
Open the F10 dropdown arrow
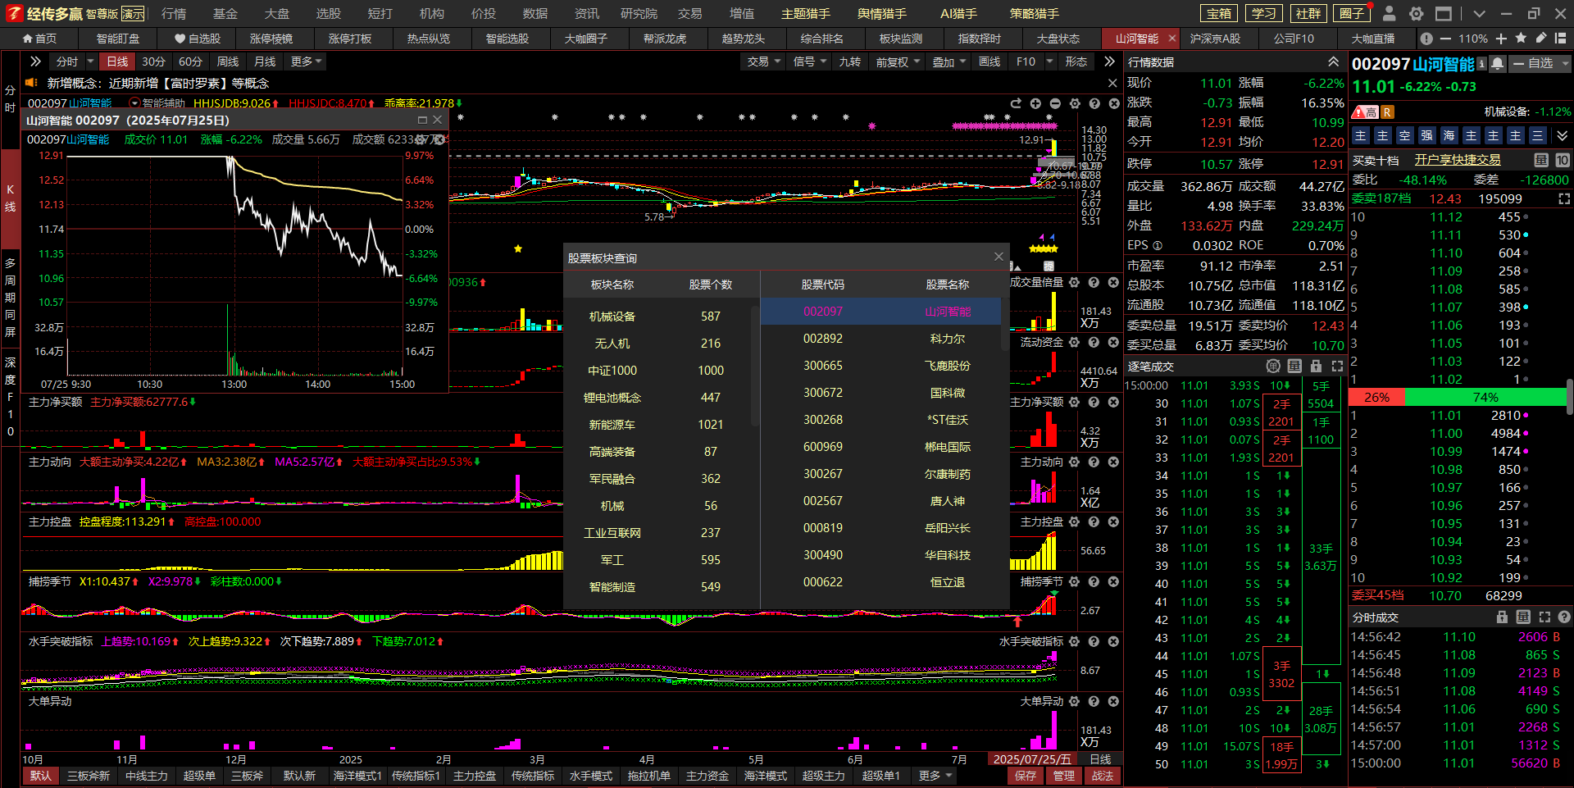[x=1049, y=61]
